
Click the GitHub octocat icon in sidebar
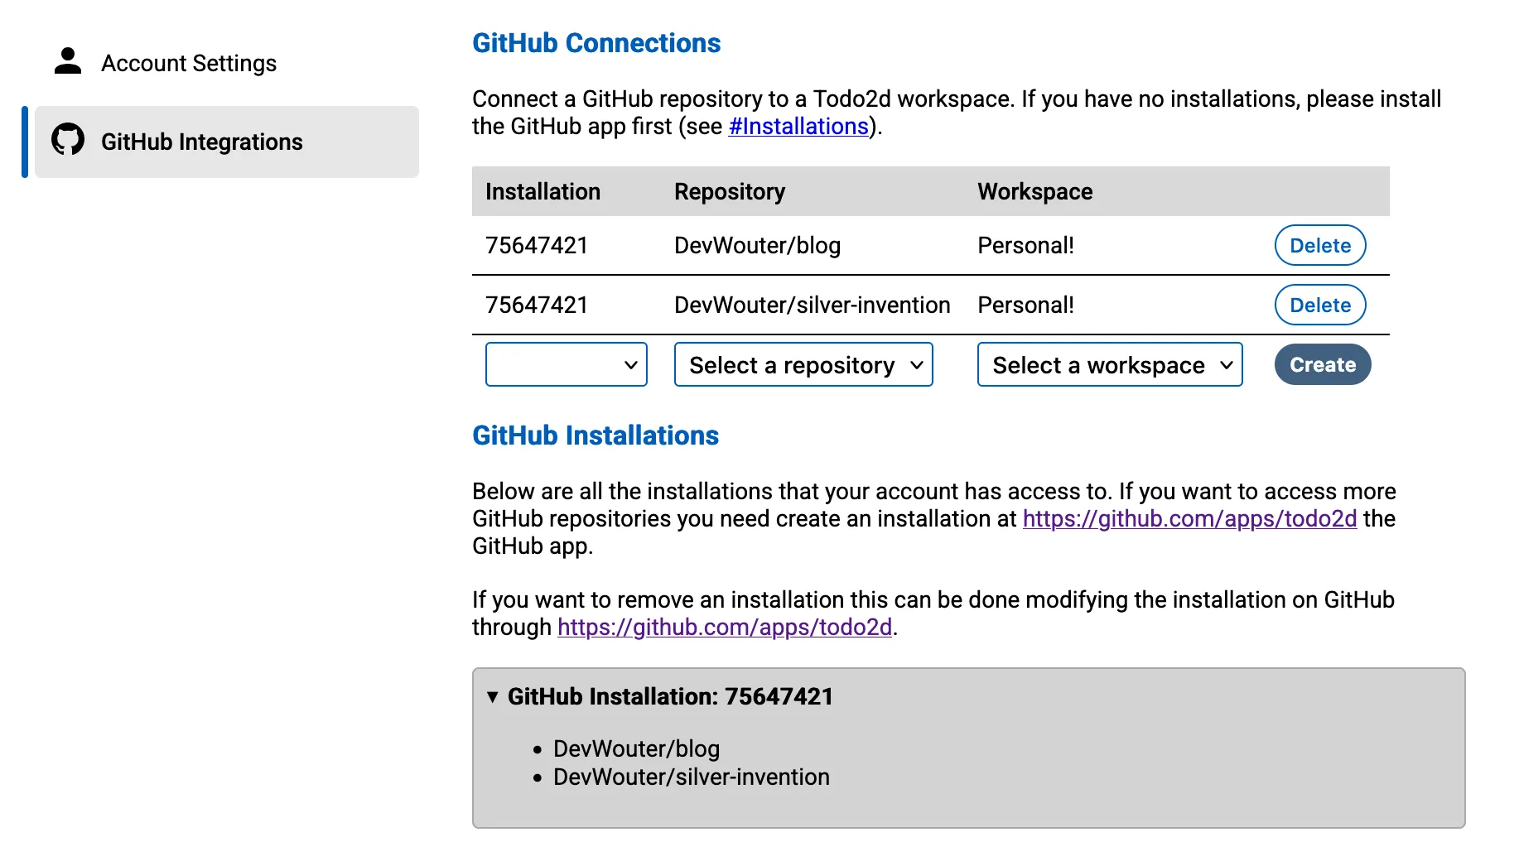click(x=68, y=140)
